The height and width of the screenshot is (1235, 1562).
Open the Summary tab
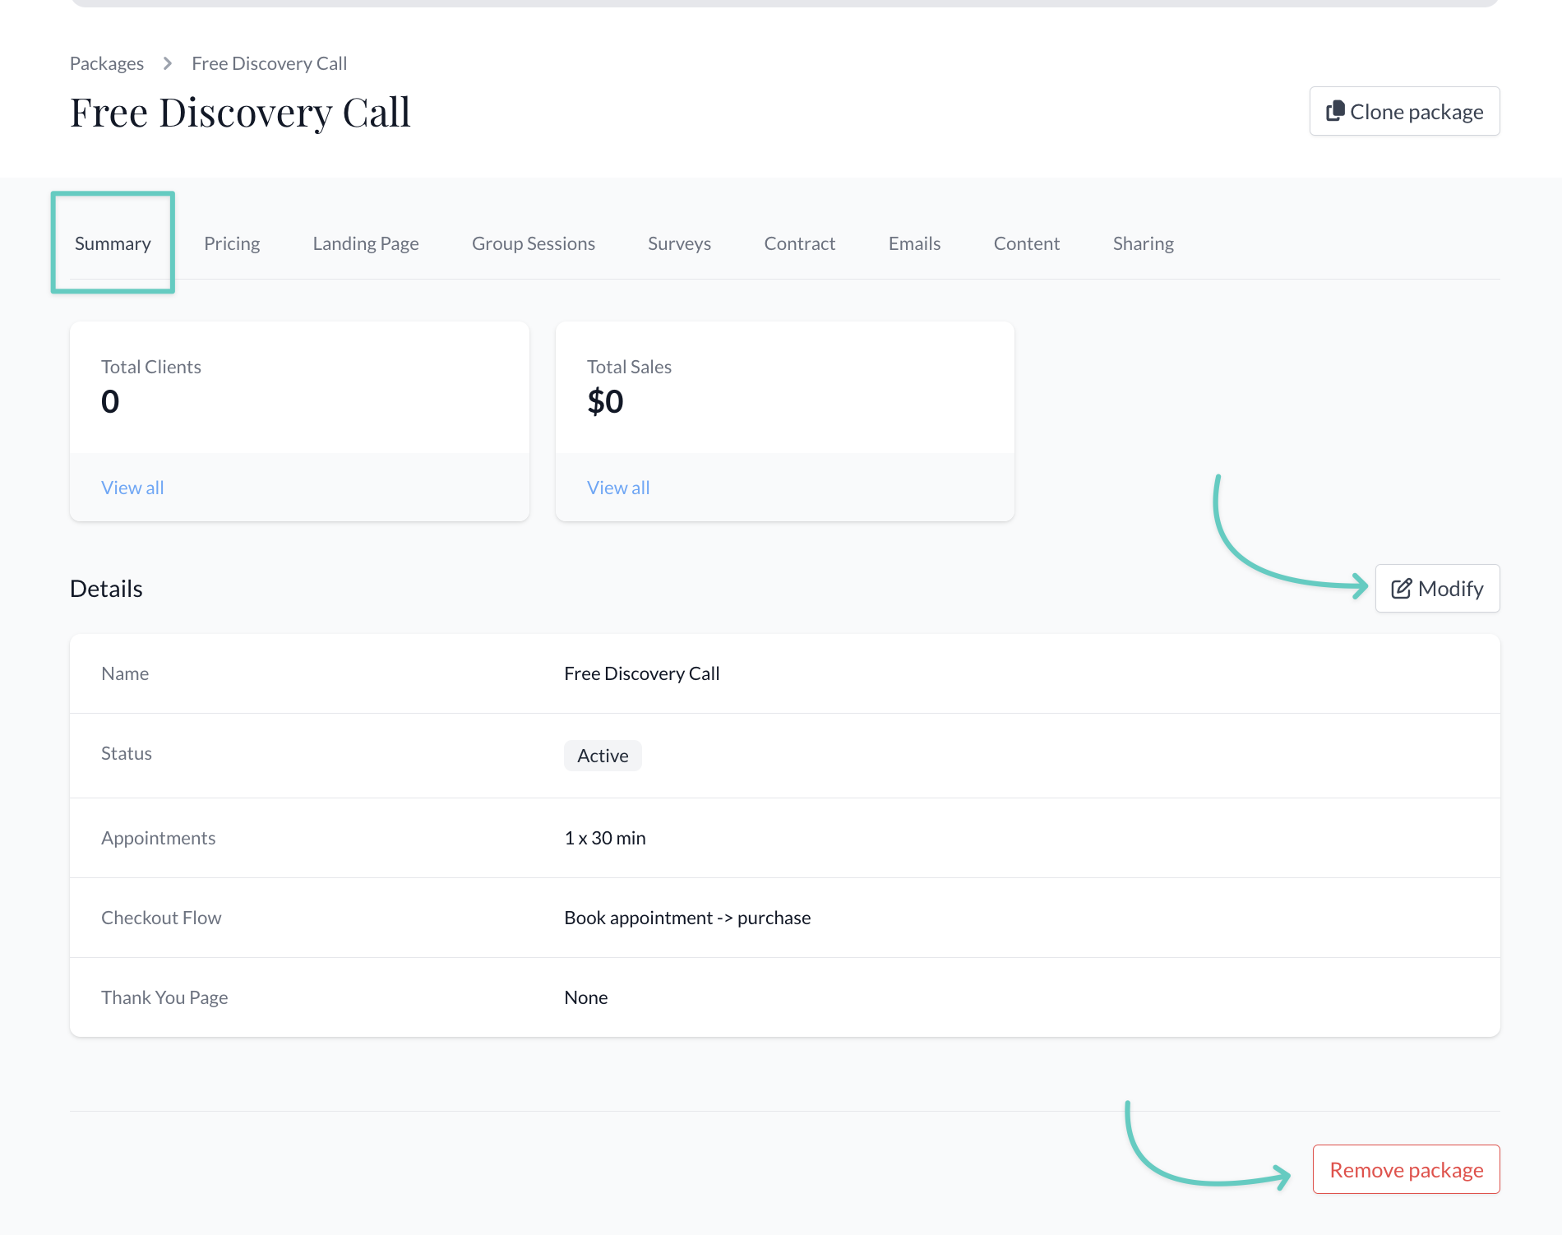coord(113,243)
